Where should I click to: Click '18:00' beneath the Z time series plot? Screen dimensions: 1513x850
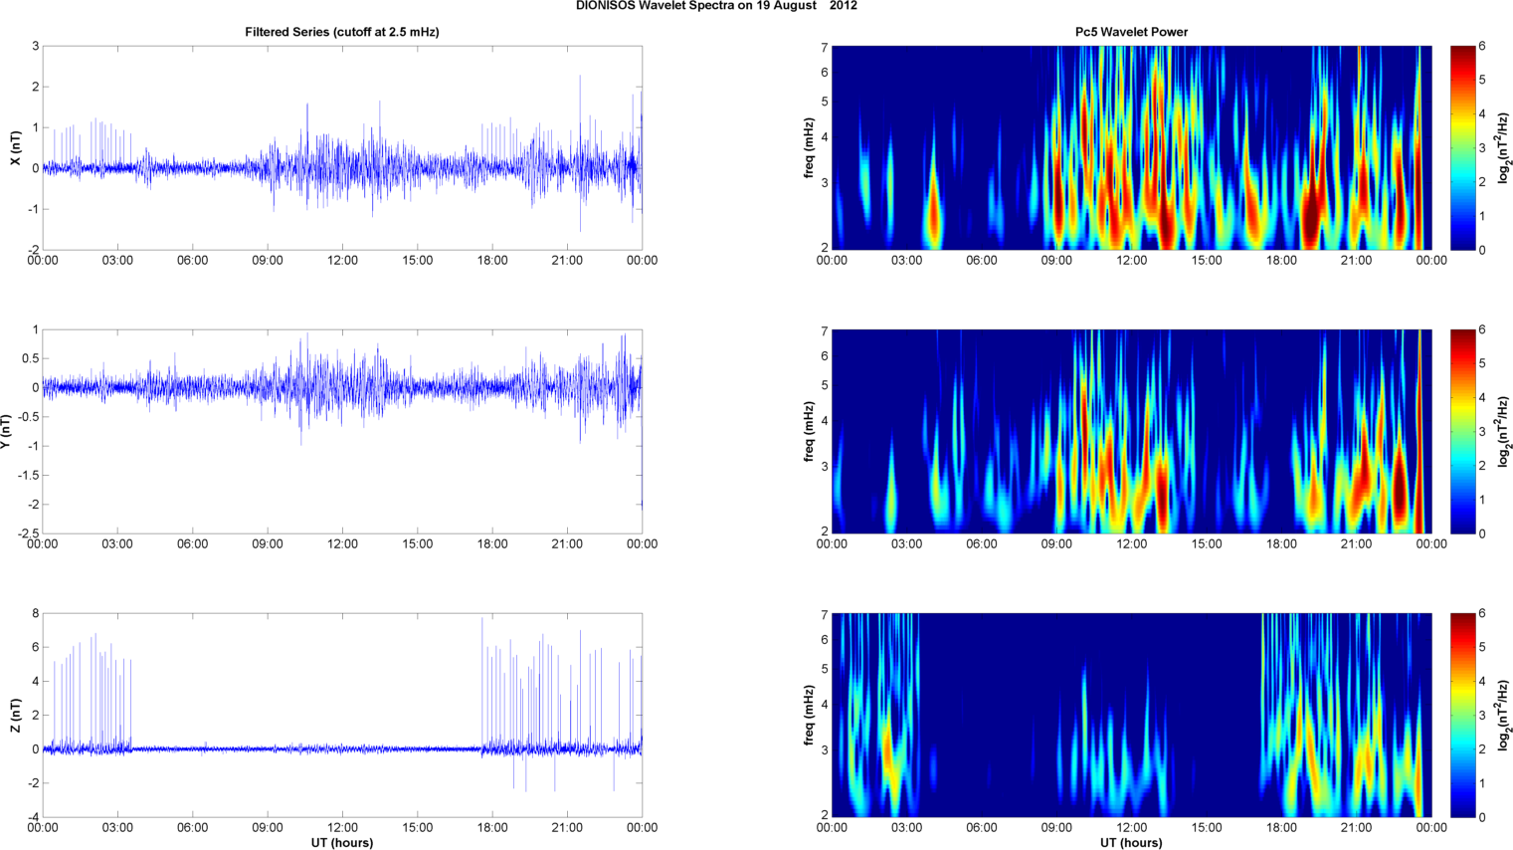[x=492, y=828]
